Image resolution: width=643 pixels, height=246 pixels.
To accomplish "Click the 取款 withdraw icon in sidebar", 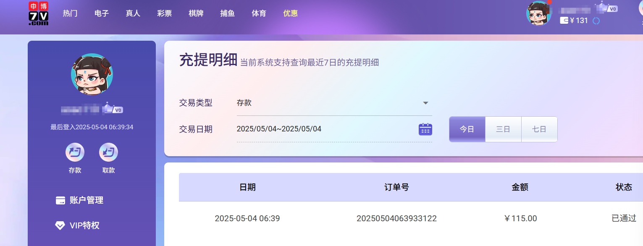I will [x=108, y=152].
